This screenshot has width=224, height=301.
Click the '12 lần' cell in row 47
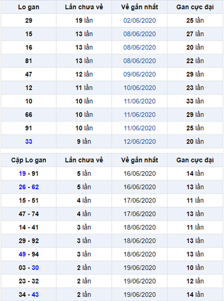84,74
